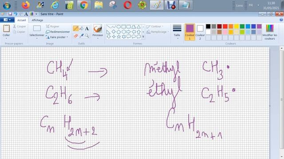Switch to the Affichage tab

pyautogui.click(x=37, y=20)
